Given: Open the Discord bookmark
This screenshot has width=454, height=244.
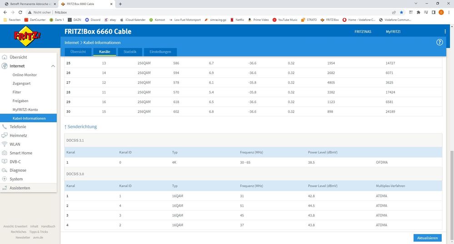Looking at the screenshot, I should (x=93, y=20).
